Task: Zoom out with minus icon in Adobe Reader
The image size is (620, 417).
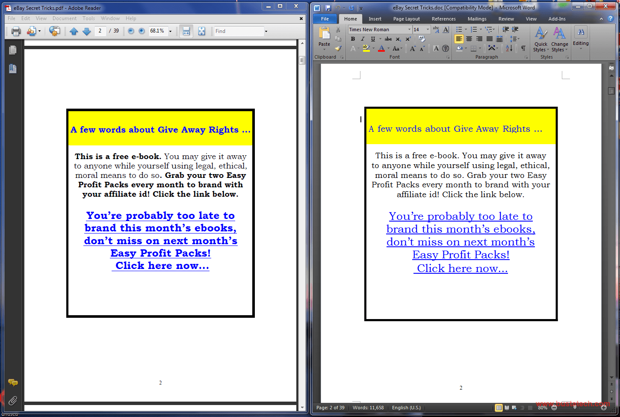Action: tap(131, 31)
